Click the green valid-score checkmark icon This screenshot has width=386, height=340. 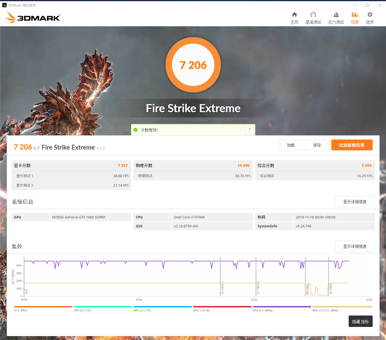click(135, 130)
